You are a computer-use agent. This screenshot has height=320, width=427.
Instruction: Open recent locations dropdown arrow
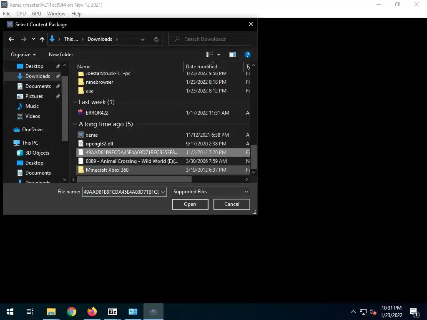[33, 39]
